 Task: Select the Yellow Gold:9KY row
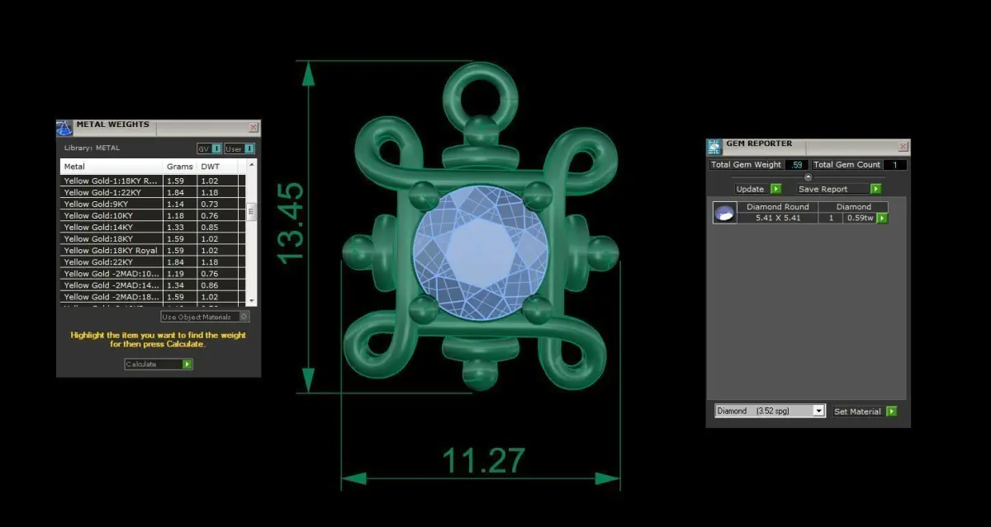click(x=154, y=204)
